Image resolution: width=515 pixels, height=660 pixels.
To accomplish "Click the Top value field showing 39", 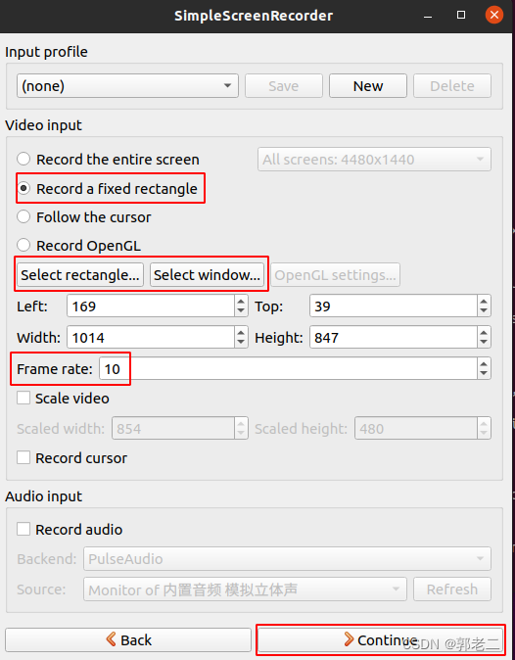I will (x=394, y=306).
